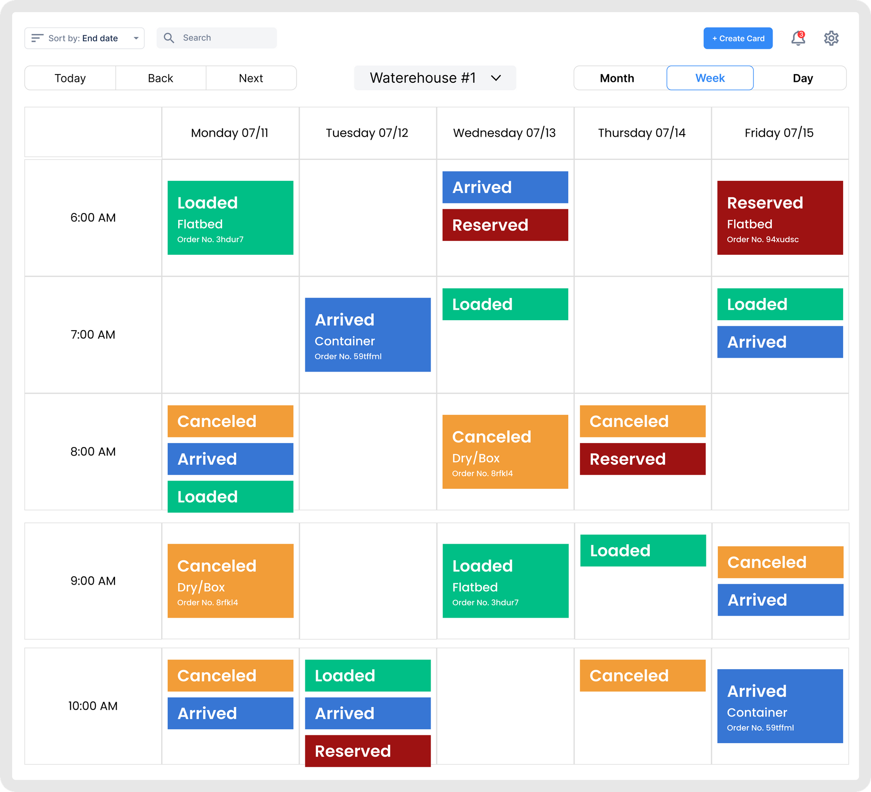Open settings via the gear icon
The image size is (871, 792).
coord(831,38)
